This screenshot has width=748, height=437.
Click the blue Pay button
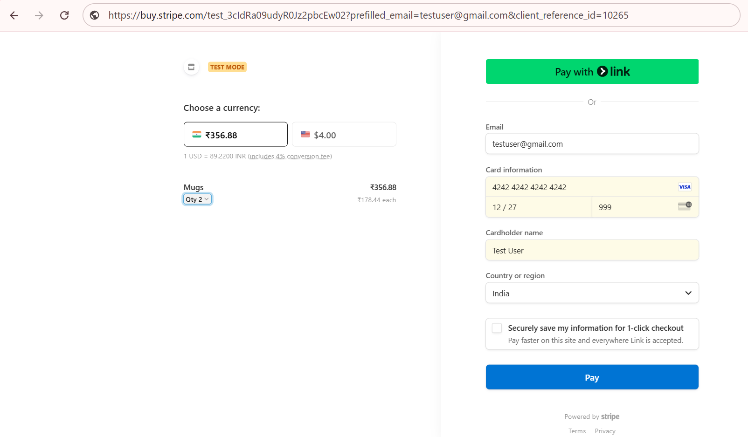pyautogui.click(x=592, y=377)
